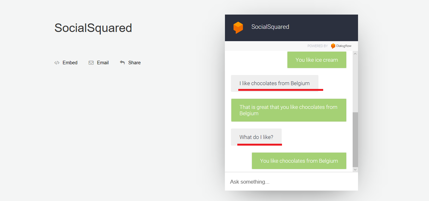The image size is (429, 201).
Task: Open the Email text link
Action: 103,63
